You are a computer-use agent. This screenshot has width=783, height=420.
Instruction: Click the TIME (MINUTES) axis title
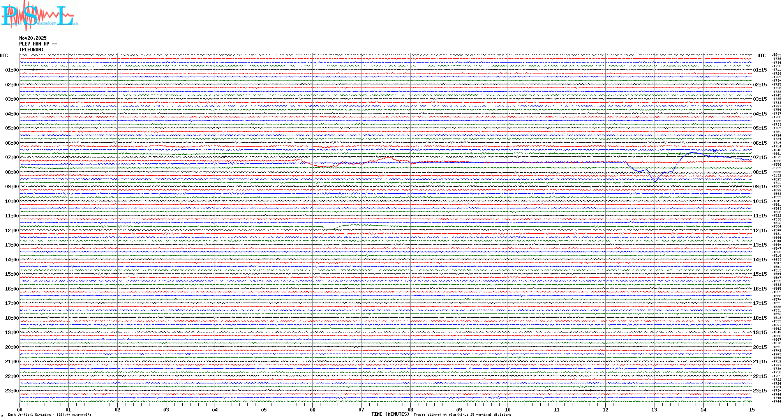coord(390,414)
